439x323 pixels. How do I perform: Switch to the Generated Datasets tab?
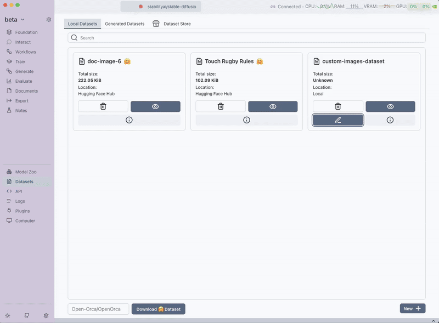tap(125, 24)
